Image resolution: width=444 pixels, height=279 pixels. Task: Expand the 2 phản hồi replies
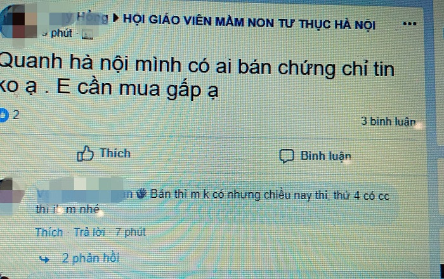coord(91,258)
